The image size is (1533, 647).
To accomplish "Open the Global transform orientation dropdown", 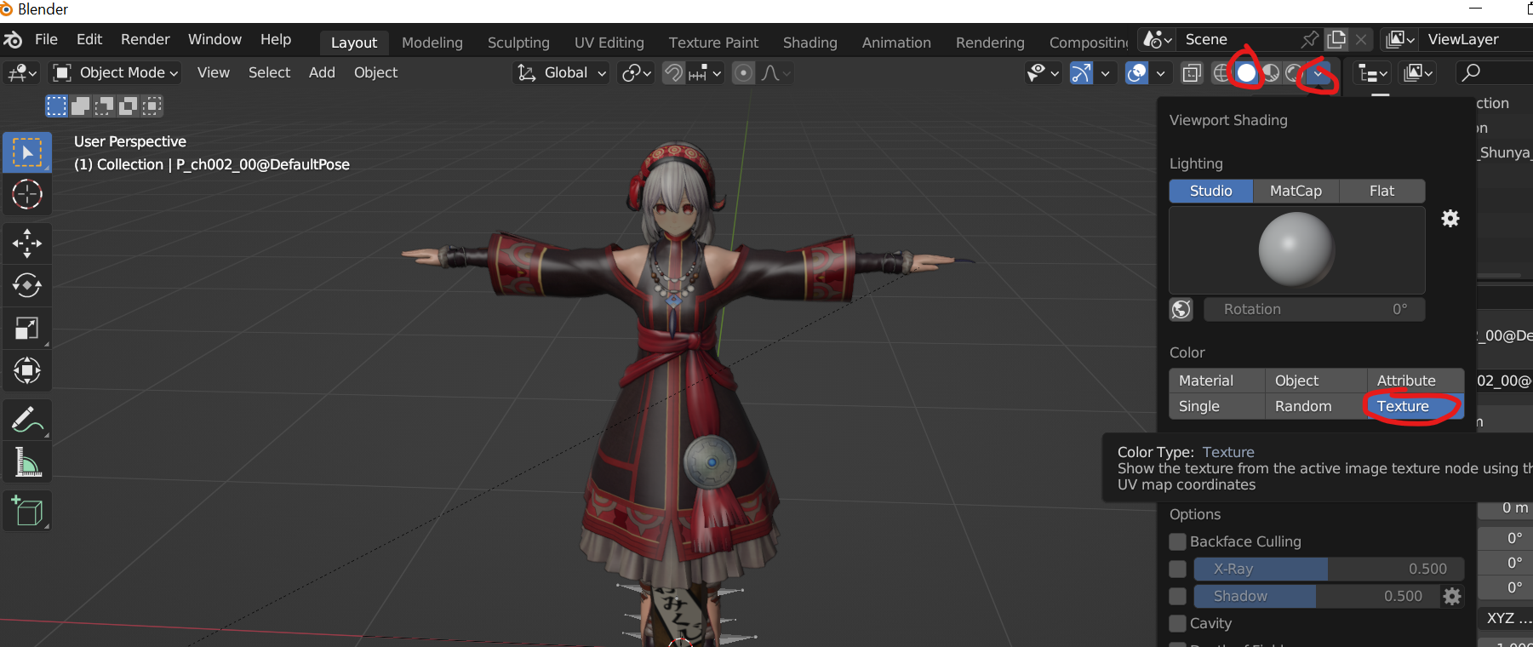I will pos(562,73).
